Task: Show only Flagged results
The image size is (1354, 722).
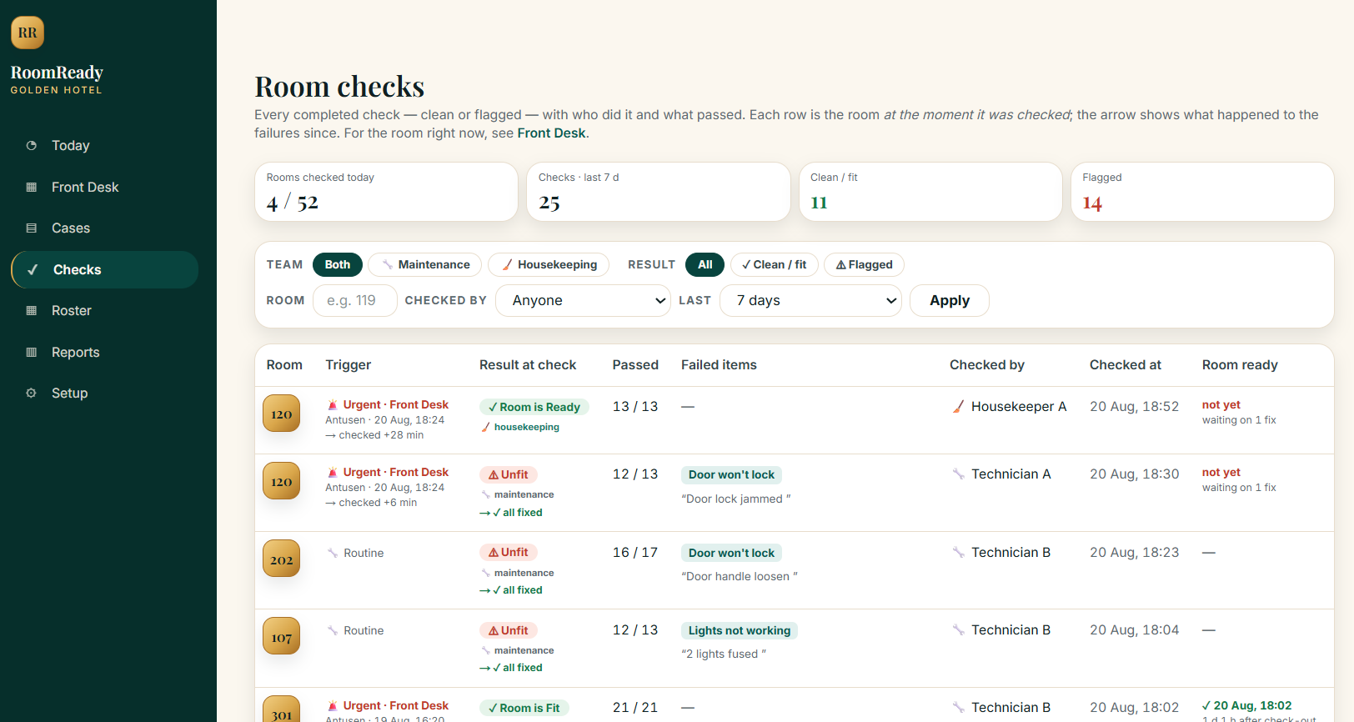Action: click(864, 264)
